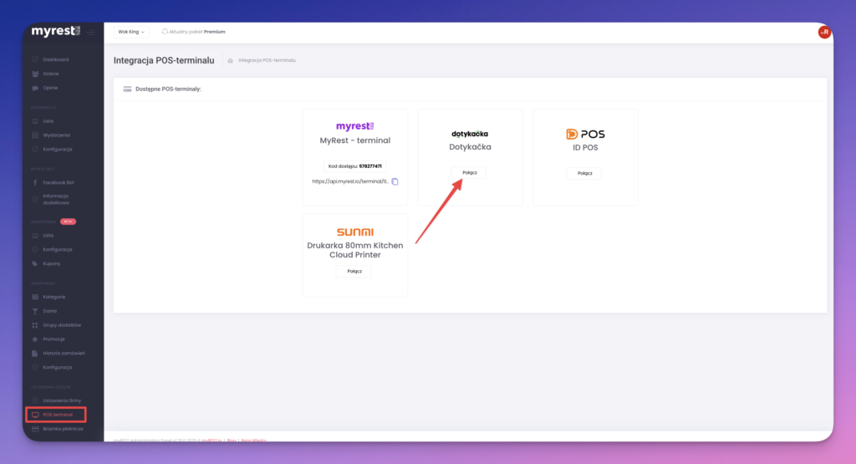
Task: Click the Kupony tag icon
Action: click(35, 263)
